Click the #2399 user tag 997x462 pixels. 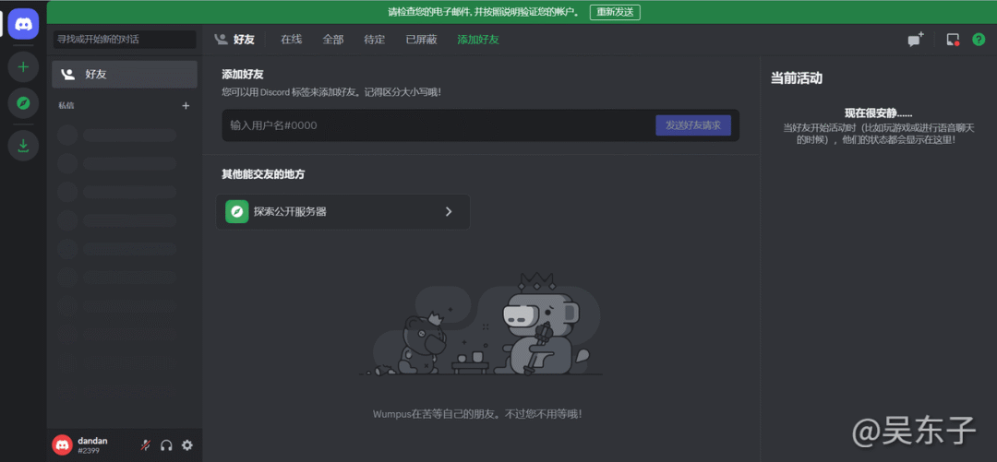pyautogui.click(x=87, y=451)
